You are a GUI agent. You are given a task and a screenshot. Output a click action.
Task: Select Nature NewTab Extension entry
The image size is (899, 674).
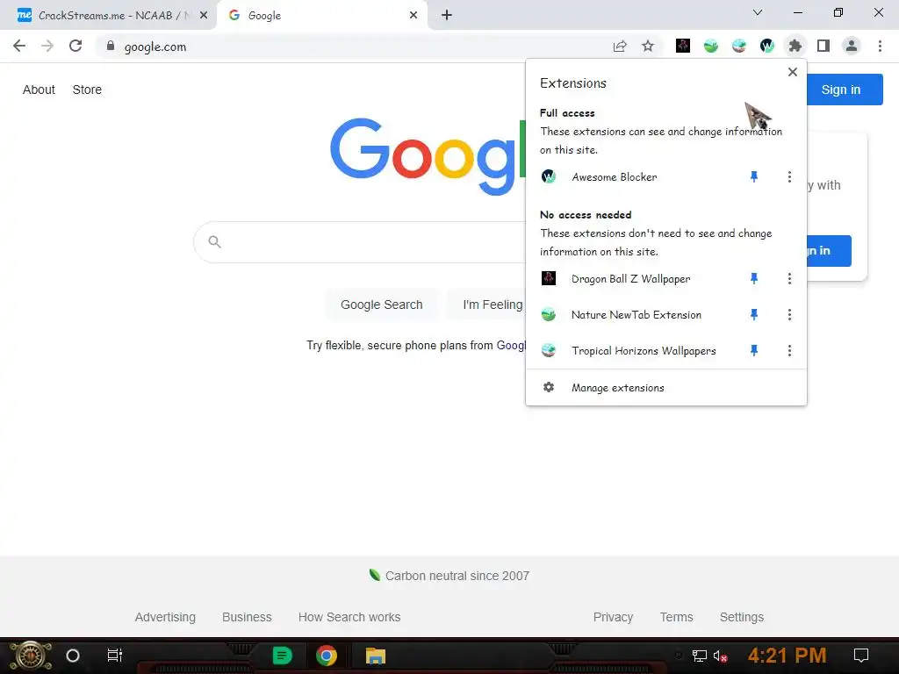pyautogui.click(x=636, y=314)
